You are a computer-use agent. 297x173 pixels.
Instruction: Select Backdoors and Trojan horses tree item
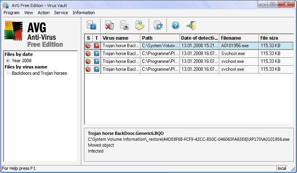point(39,73)
